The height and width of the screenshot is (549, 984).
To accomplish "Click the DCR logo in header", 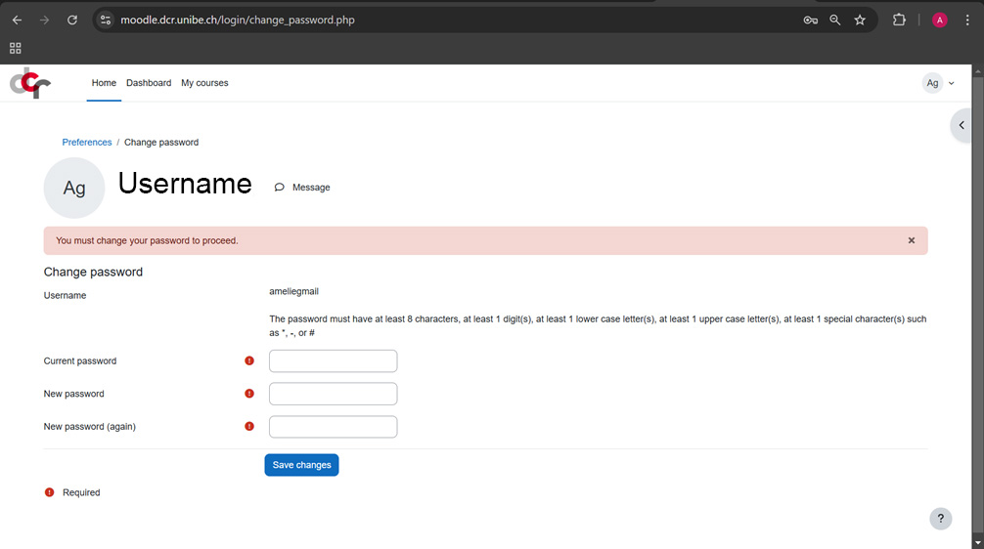I will coord(29,84).
